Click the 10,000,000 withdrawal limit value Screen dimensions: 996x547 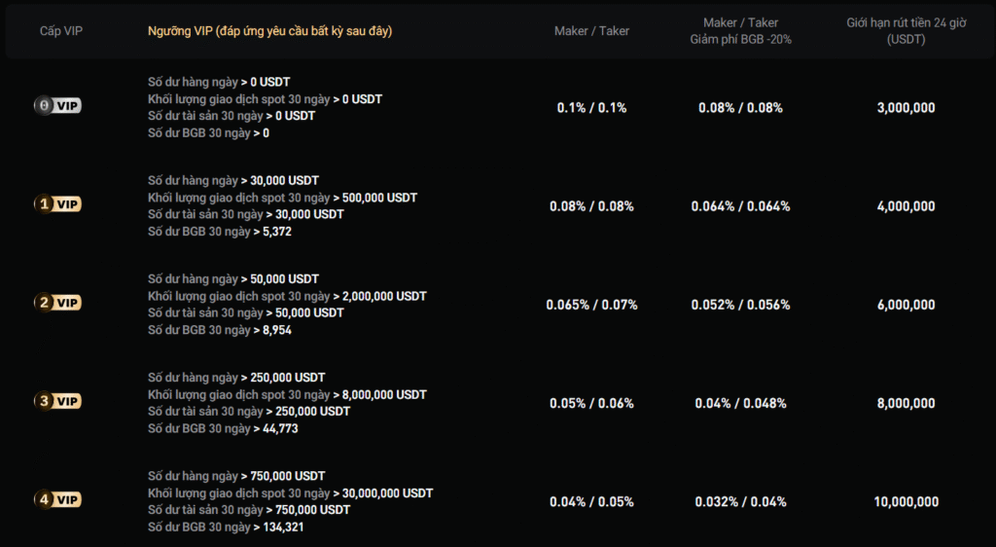(906, 501)
